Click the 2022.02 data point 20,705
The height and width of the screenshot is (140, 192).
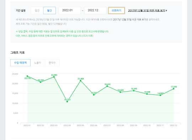41,82
